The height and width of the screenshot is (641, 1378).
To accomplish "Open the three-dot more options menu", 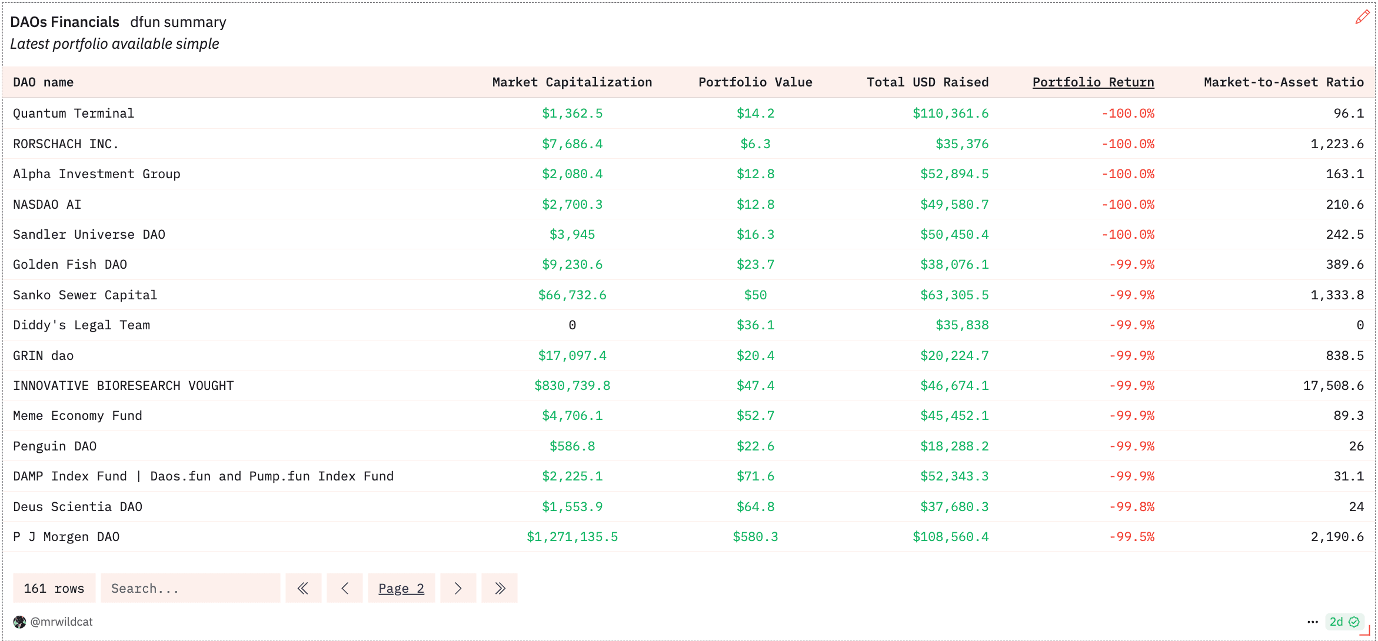I will (x=1313, y=622).
